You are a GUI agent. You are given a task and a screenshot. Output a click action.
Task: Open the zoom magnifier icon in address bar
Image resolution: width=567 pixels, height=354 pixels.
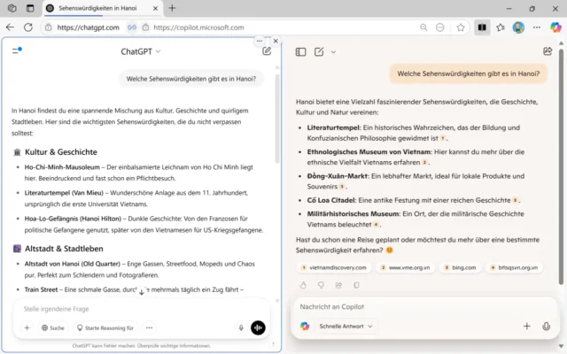[x=423, y=27]
